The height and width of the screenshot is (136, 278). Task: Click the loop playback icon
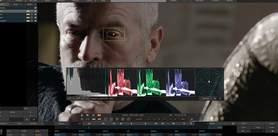pyautogui.click(x=89, y=123)
